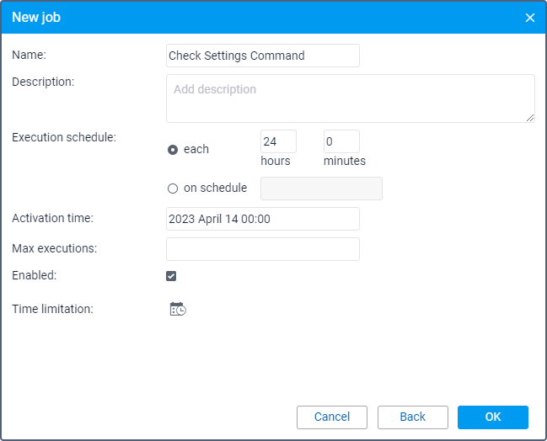Click the 'Time limitation:' label text
547x441 pixels.
(52, 309)
